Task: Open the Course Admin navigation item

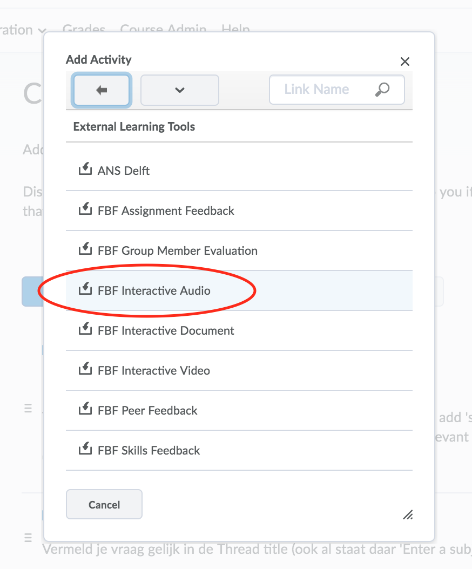Action: tap(163, 29)
